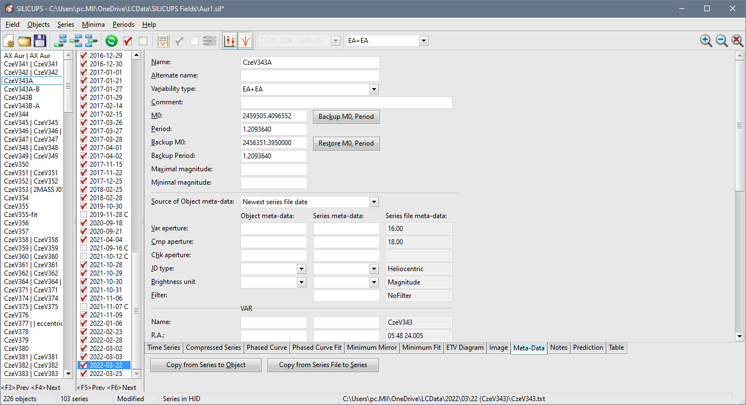Viewport: 746px width, 405px height.
Task: Open a field file with folder icon
Action: (x=24, y=41)
